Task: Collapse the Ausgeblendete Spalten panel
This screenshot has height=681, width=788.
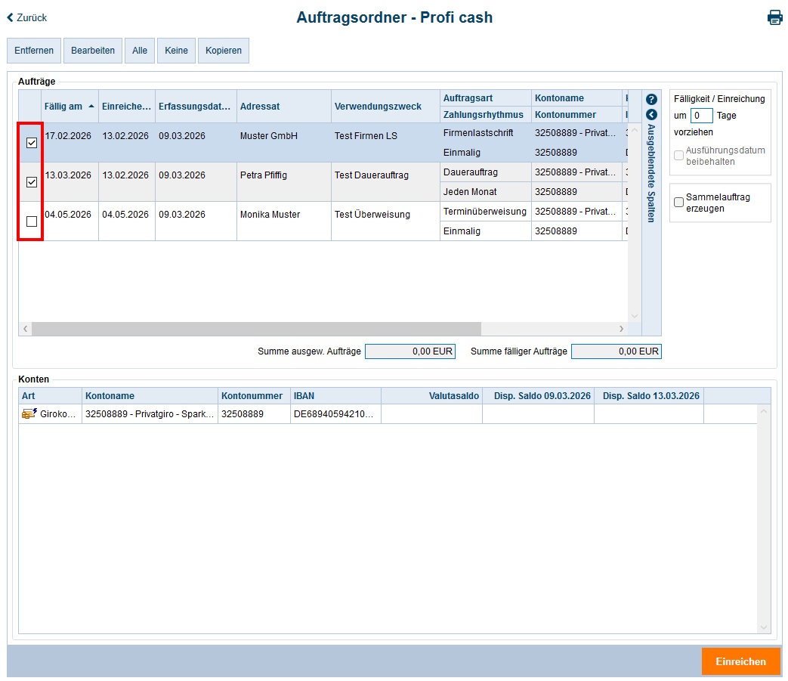Action: click(x=650, y=114)
